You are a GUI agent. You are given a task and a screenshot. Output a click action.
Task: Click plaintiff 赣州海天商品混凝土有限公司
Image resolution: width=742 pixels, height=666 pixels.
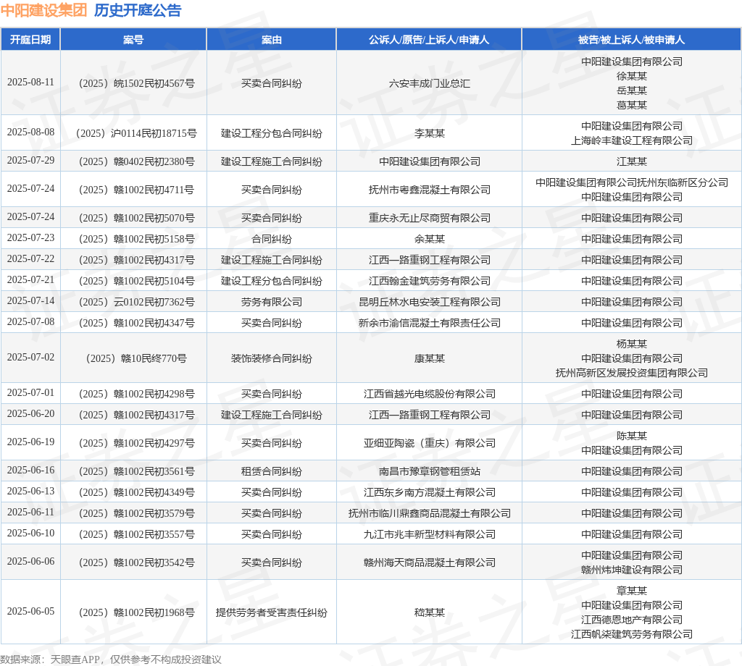point(430,563)
